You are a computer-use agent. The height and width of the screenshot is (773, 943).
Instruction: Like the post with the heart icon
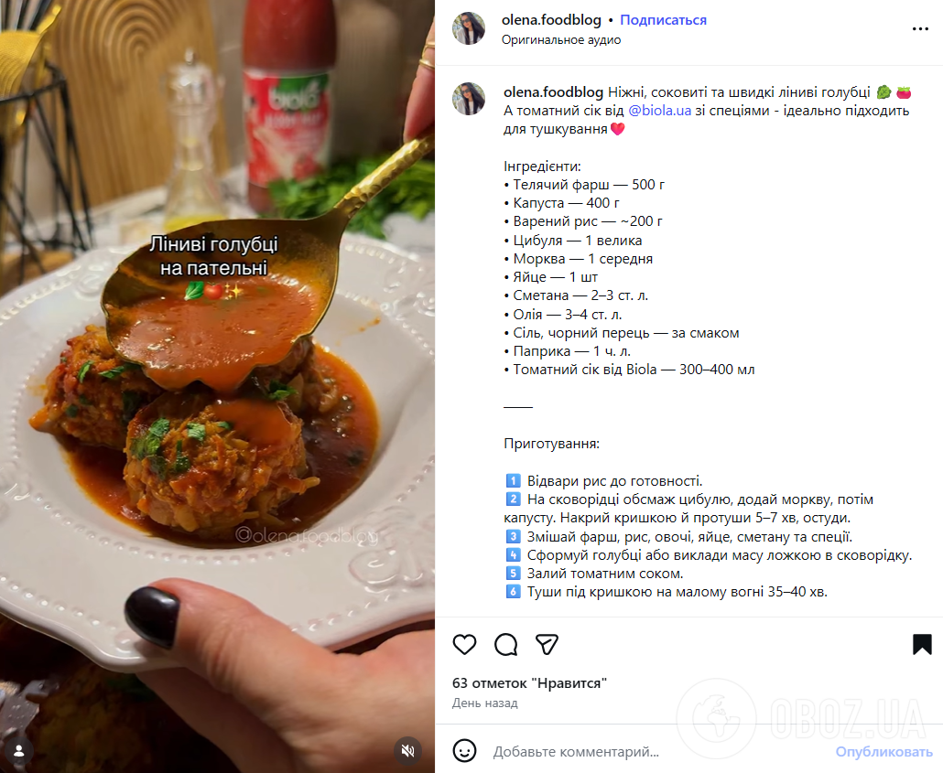coord(464,644)
